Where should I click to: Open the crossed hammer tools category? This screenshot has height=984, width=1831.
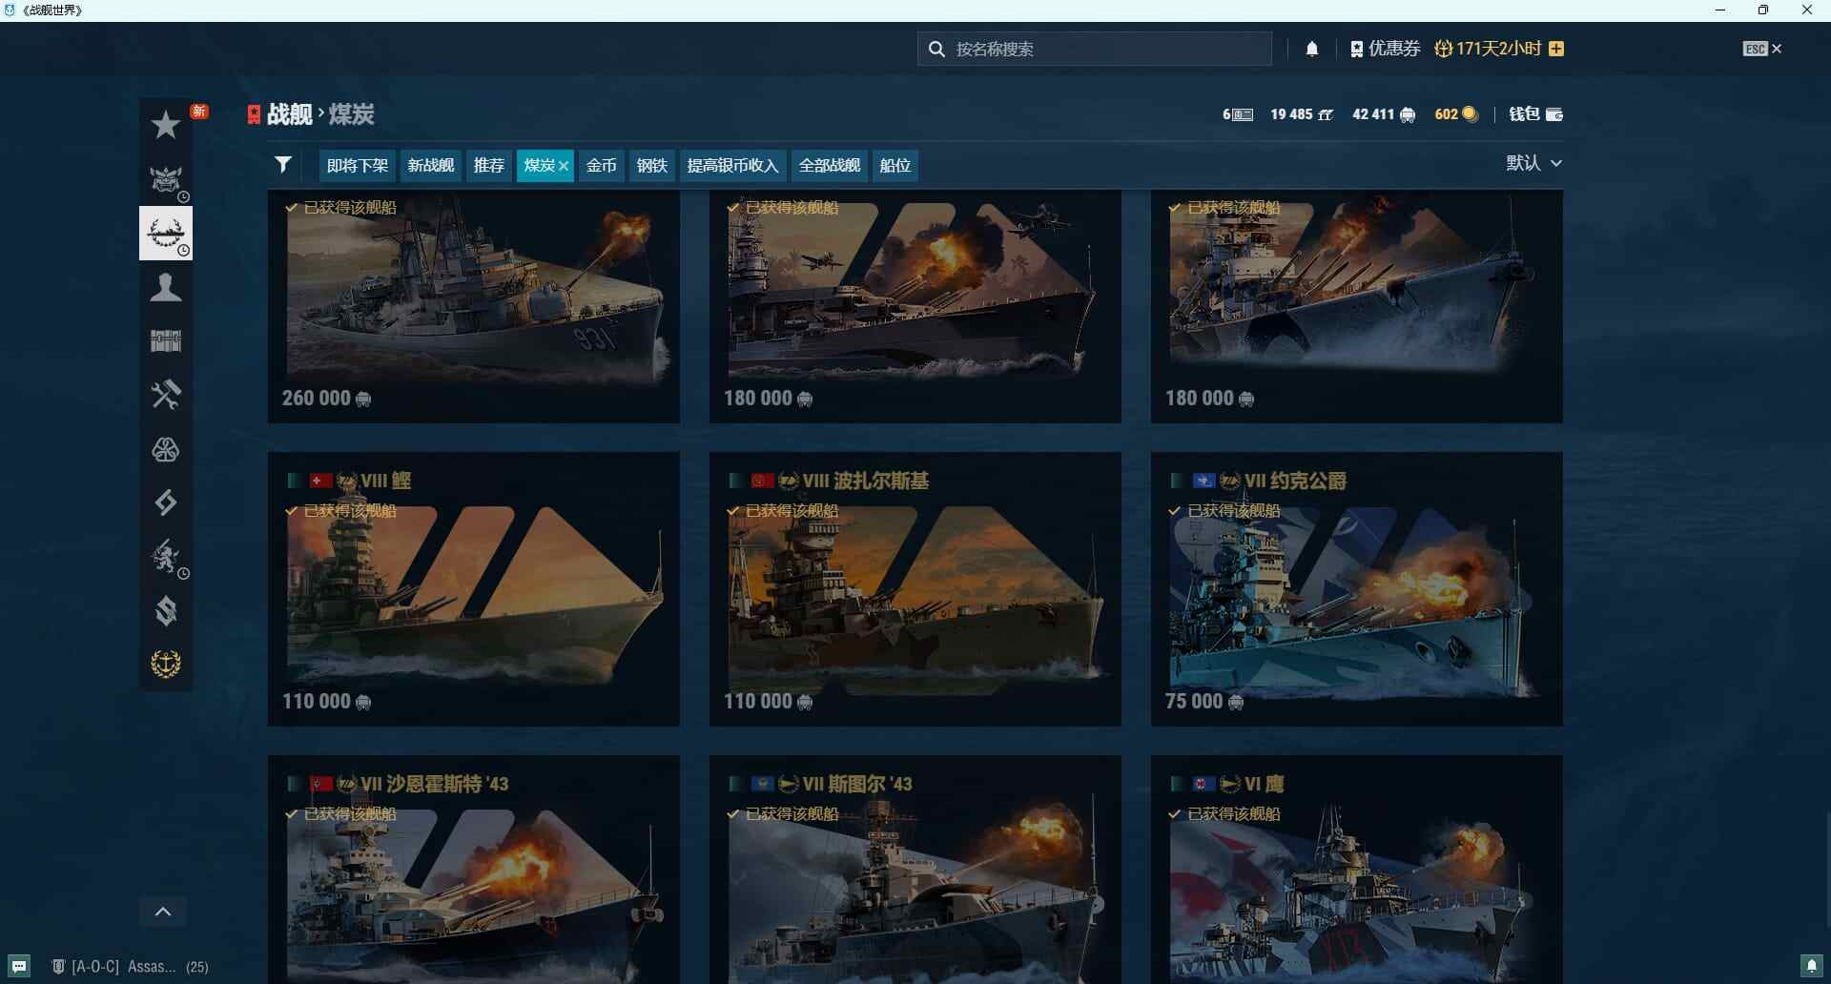click(x=166, y=395)
